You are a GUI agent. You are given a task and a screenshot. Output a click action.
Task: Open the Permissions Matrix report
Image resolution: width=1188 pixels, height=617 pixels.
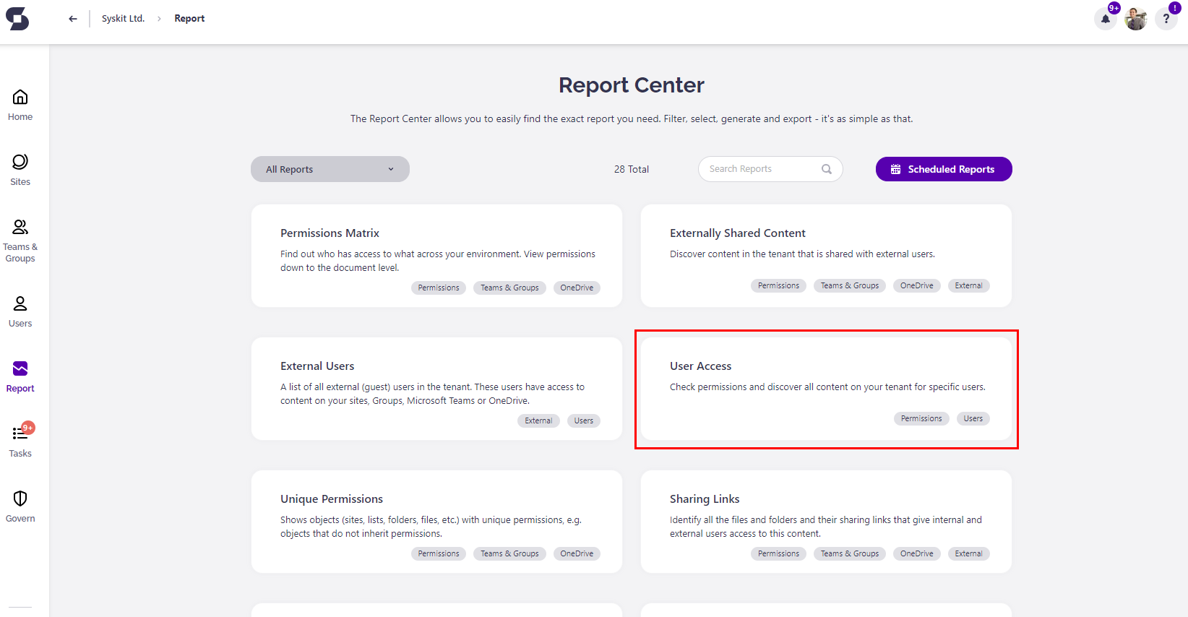436,256
